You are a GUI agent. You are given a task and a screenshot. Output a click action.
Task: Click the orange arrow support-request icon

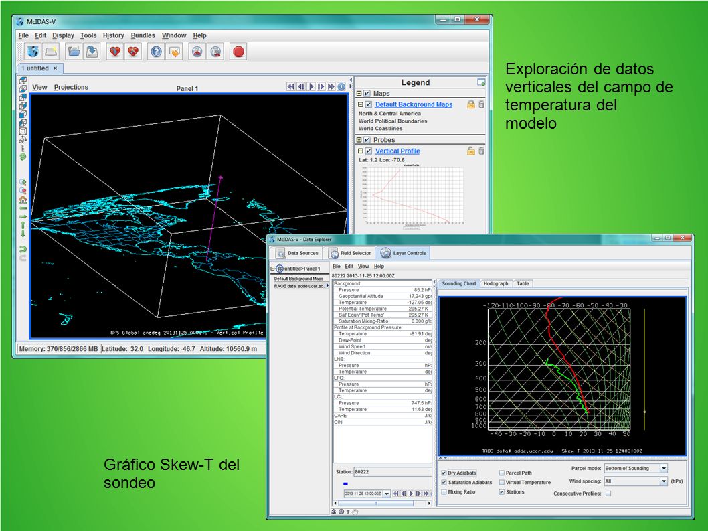coord(174,52)
